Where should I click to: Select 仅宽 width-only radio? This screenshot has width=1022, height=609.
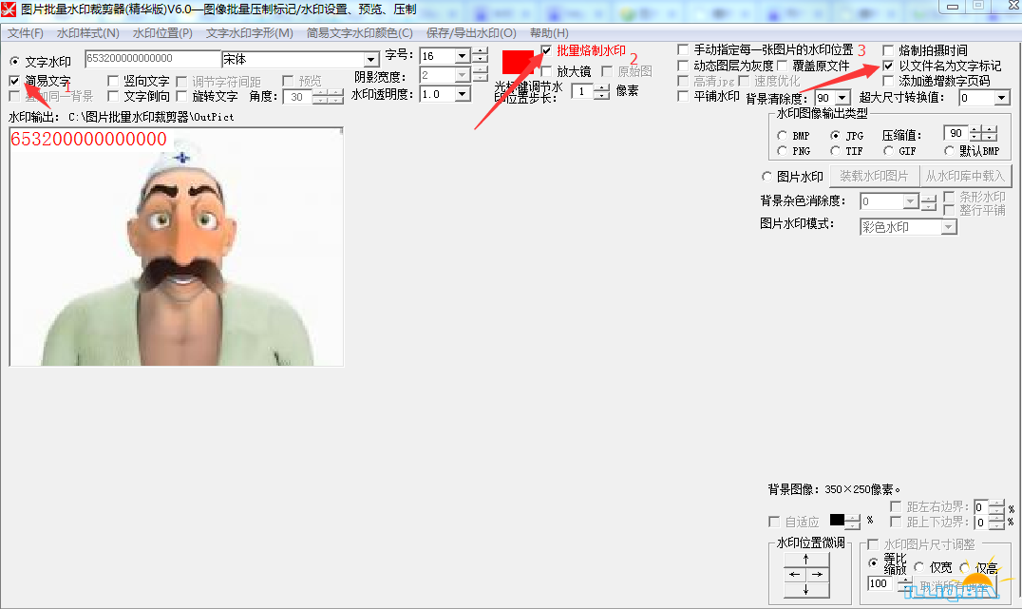pos(919,567)
